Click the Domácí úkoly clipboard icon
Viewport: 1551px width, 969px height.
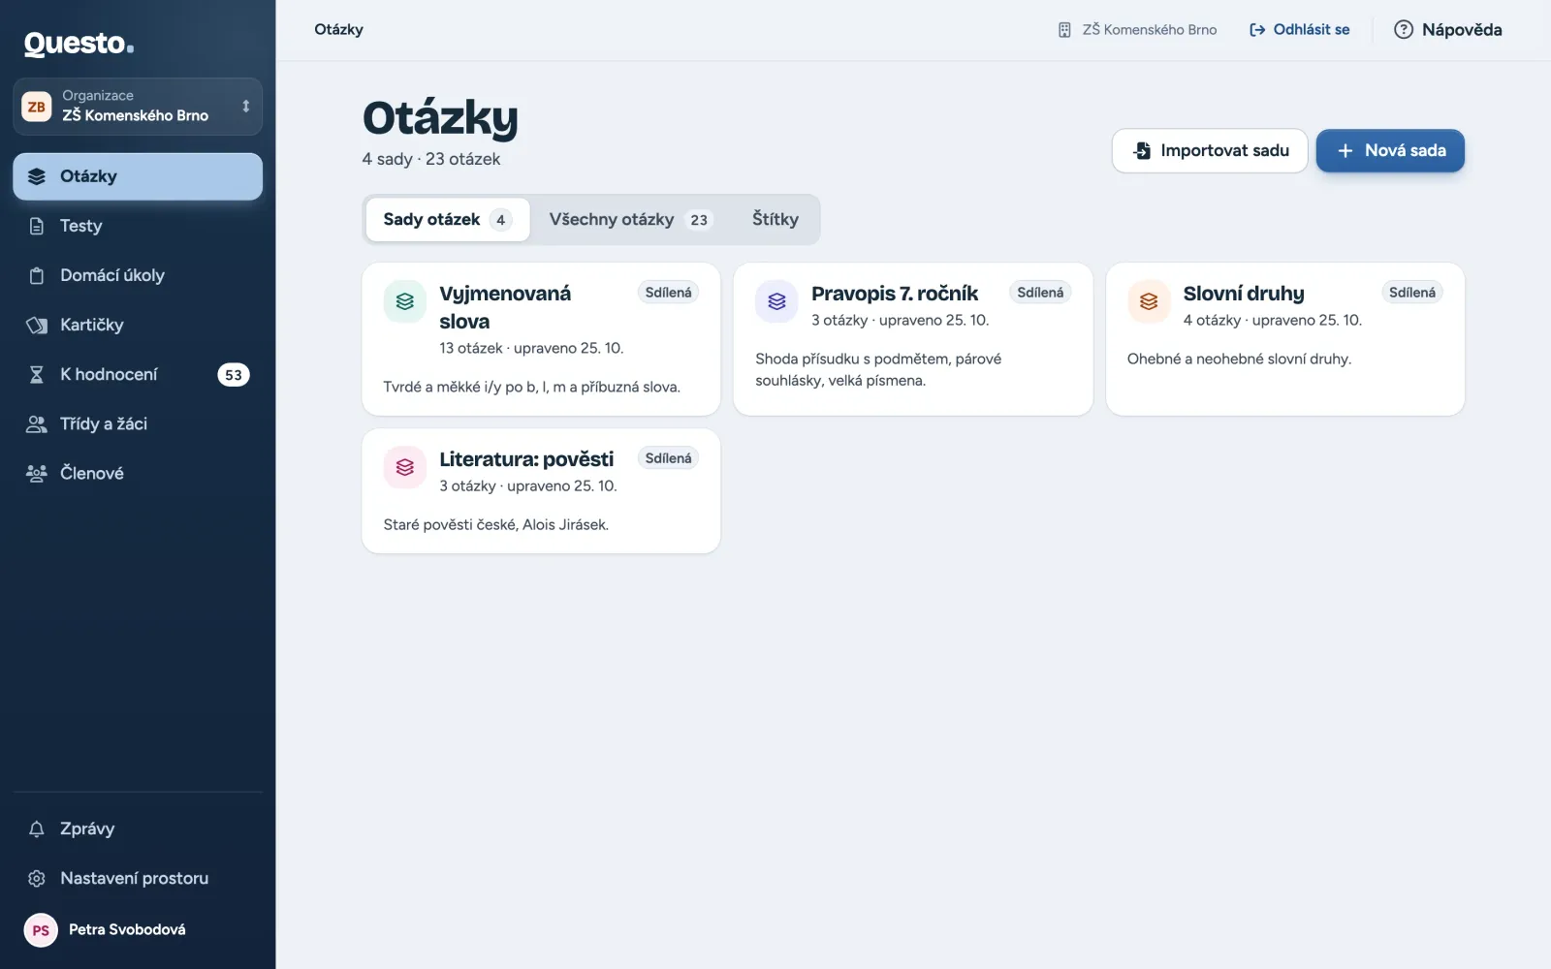(x=37, y=275)
